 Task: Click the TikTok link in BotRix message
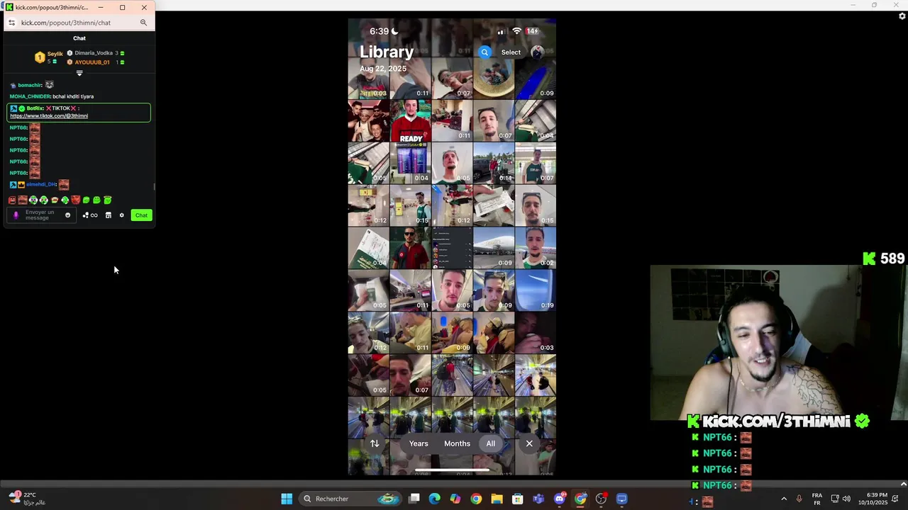coord(49,115)
